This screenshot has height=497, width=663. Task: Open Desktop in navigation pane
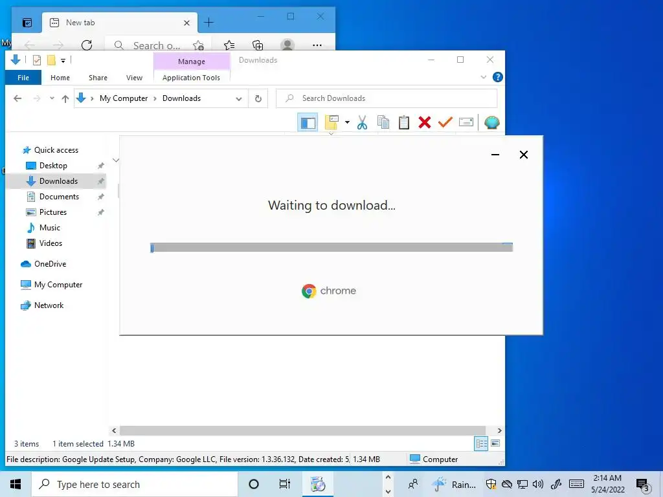53,166
